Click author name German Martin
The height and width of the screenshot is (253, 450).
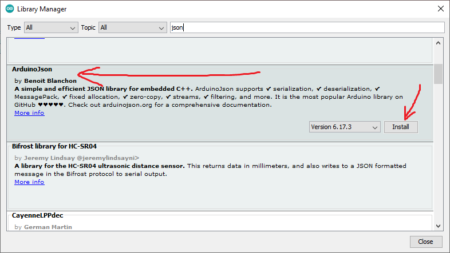click(48, 227)
